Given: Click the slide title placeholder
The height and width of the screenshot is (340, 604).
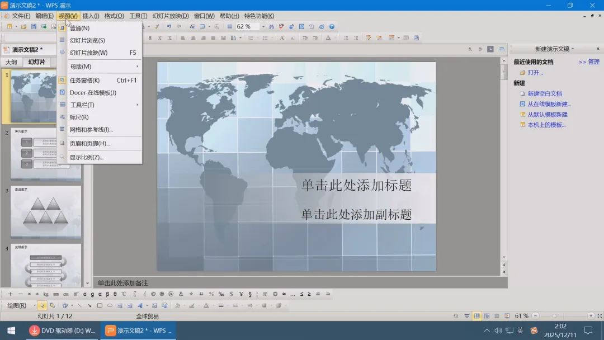Looking at the screenshot, I should (x=356, y=185).
